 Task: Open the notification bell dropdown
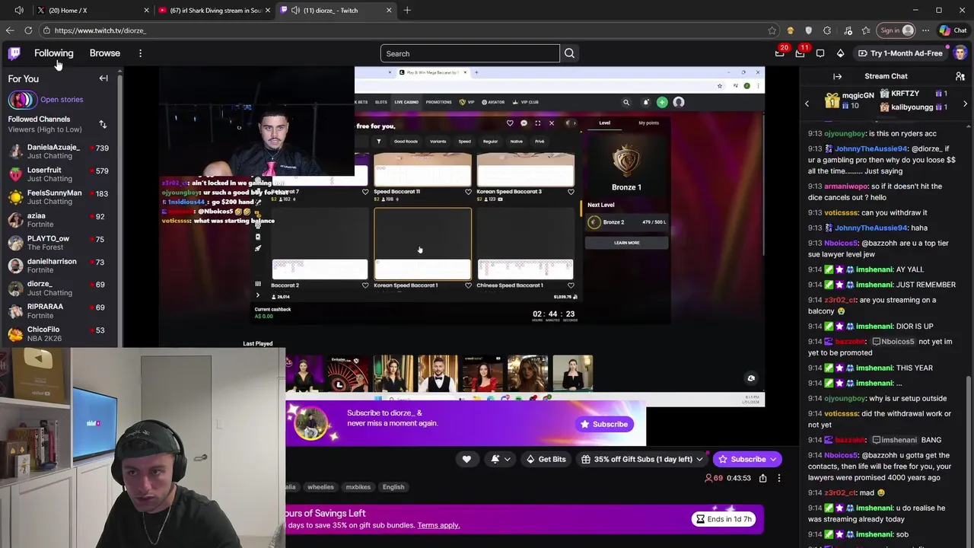pyautogui.click(x=501, y=459)
